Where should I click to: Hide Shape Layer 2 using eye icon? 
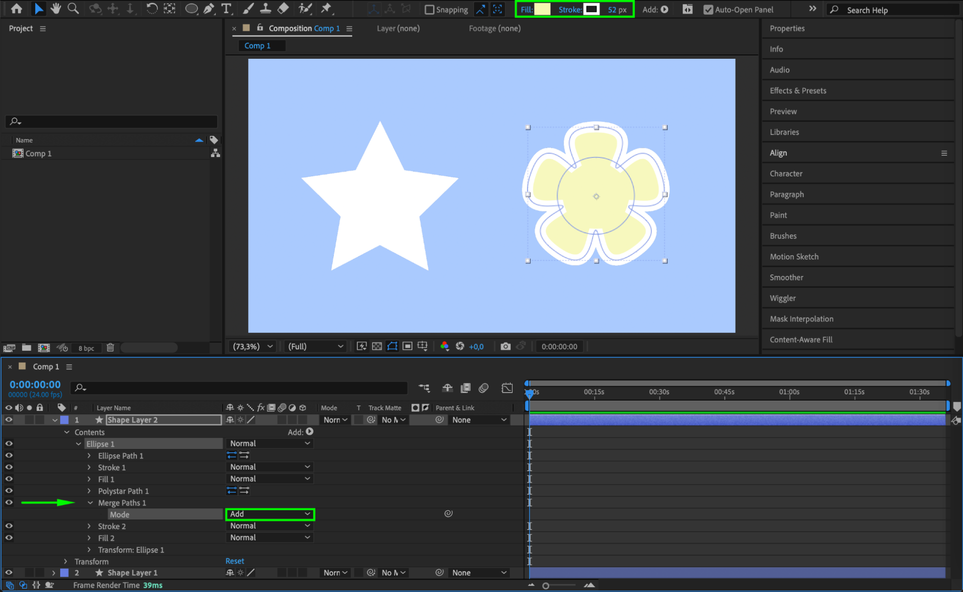[x=9, y=420]
